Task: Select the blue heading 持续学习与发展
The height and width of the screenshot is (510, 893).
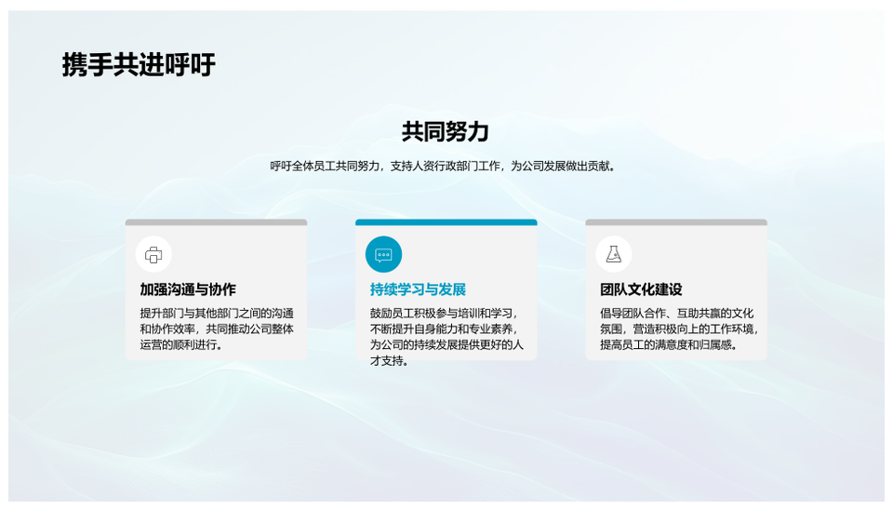Action: pos(418,289)
